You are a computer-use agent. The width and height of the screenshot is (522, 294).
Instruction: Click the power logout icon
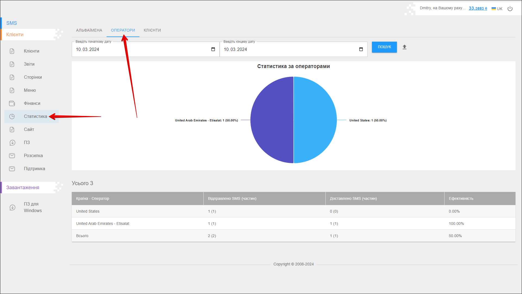coord(510,9)
